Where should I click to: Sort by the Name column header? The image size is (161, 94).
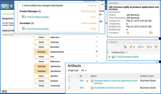click(94, 76)
